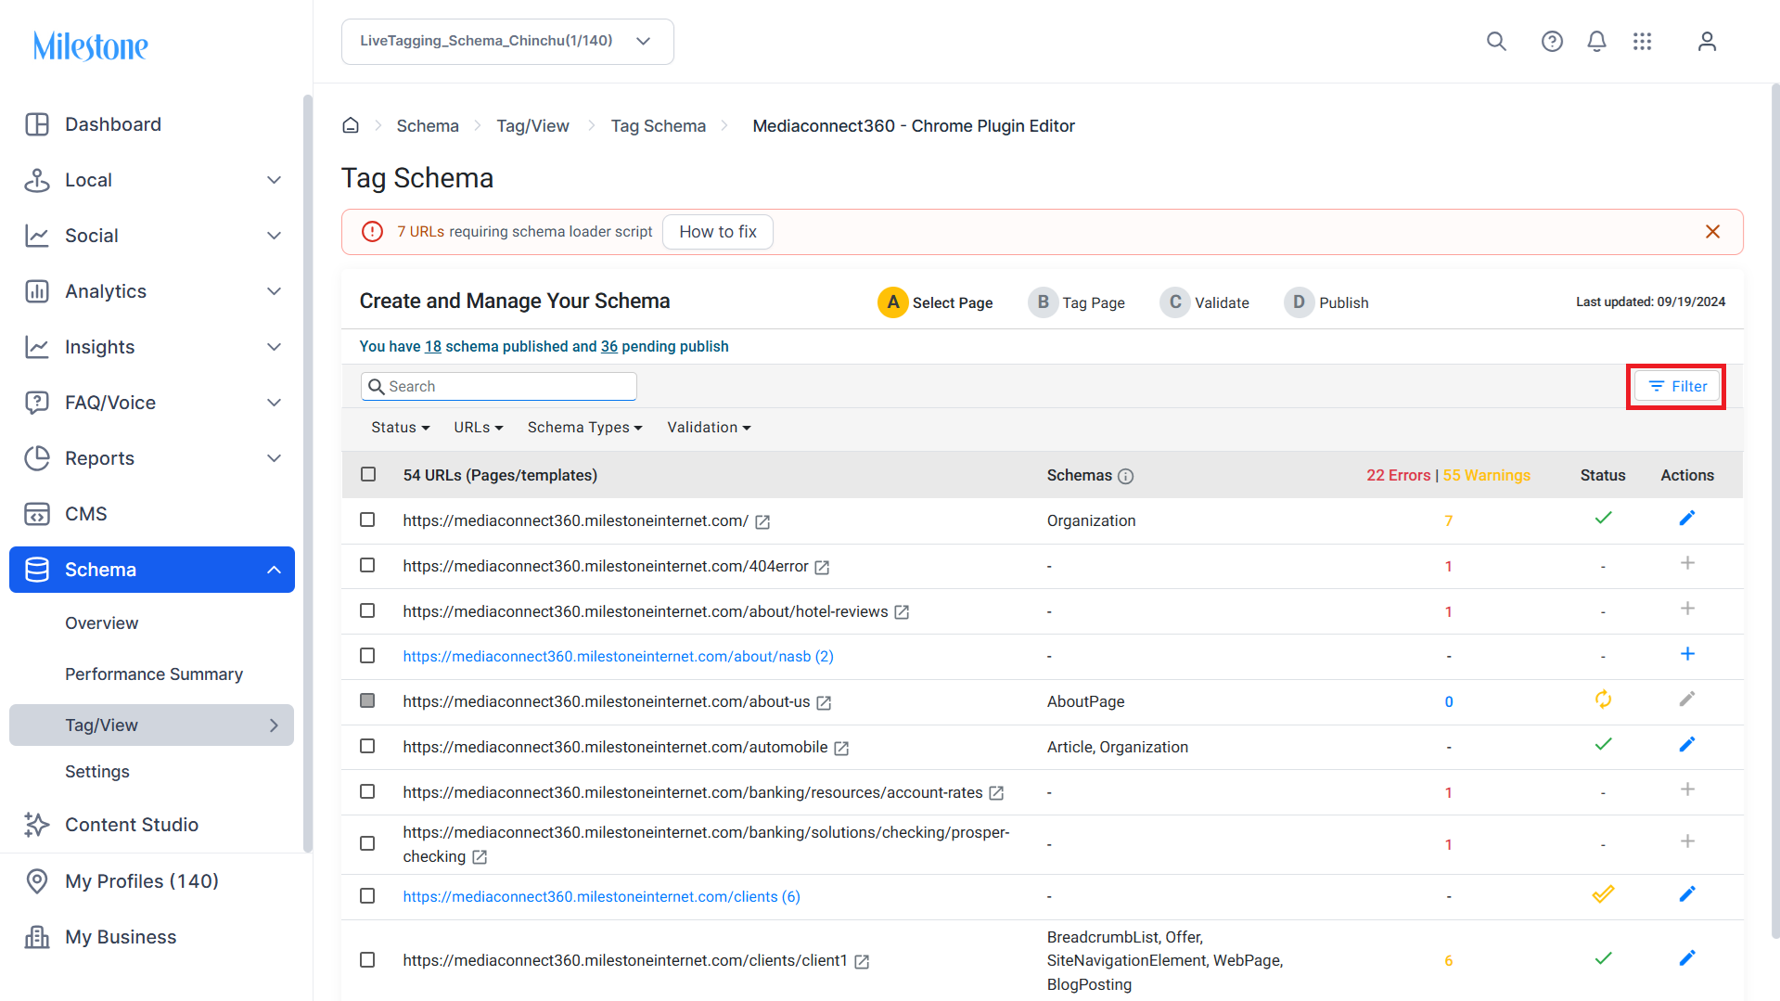Open prosper-checking URL external link icon
Viewport: 1780px width, 1001px height.
[x=480, y=858]
